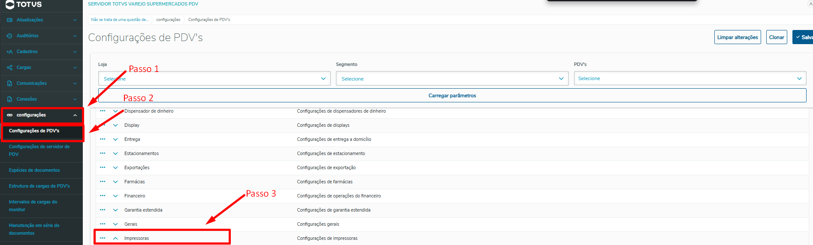Viewport: 813px width, 245px height.
Task: Click the Cargas share icon
Action: pyautogui.click(x=9, y=68)
